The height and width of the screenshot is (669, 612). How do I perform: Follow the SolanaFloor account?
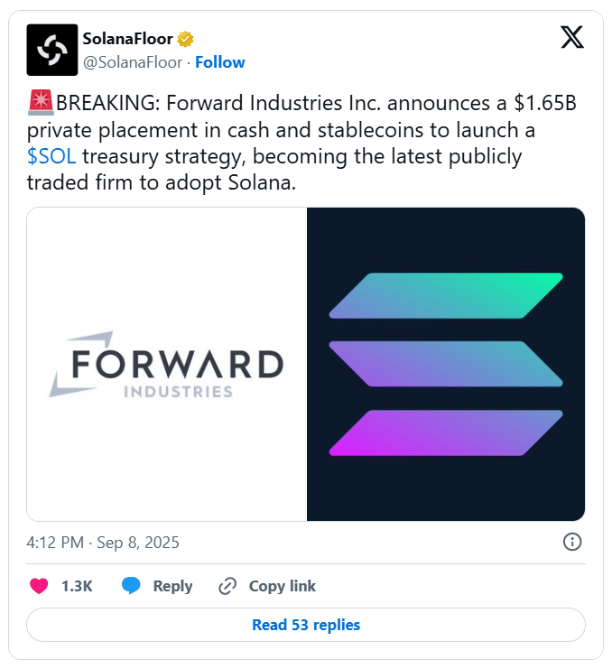coord(220,62)
